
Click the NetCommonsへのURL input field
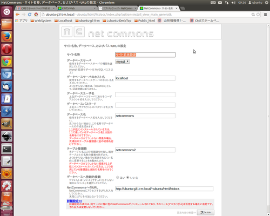[x=164, y=188]
